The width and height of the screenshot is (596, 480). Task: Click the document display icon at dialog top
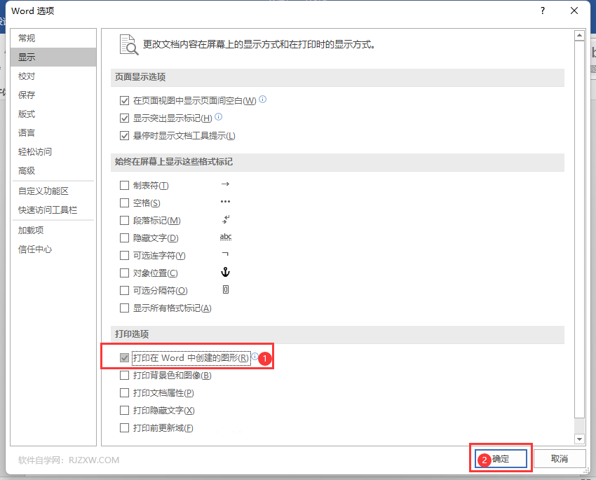tap(128, 43)
